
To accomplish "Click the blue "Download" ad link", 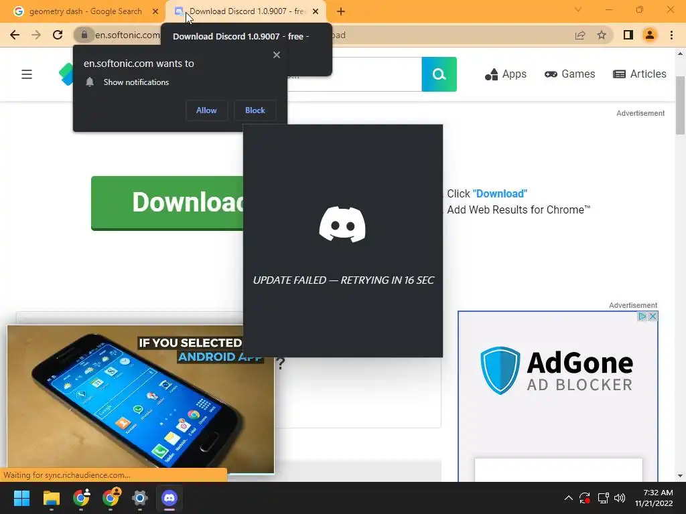I will [x=500, y=193].
